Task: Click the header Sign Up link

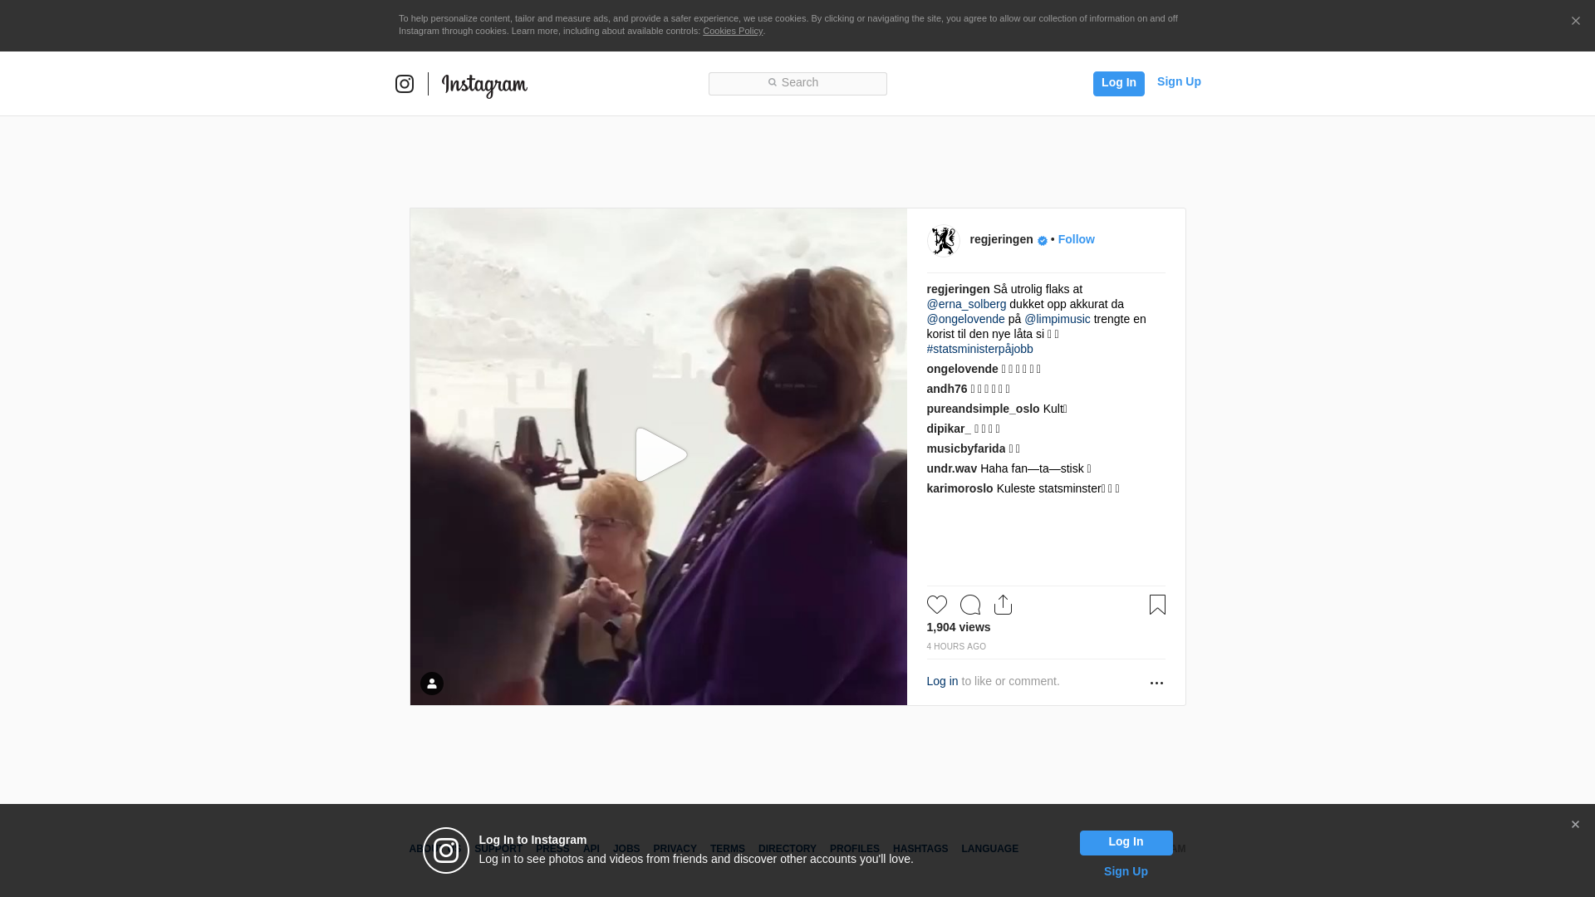Action: [1179, 81]
